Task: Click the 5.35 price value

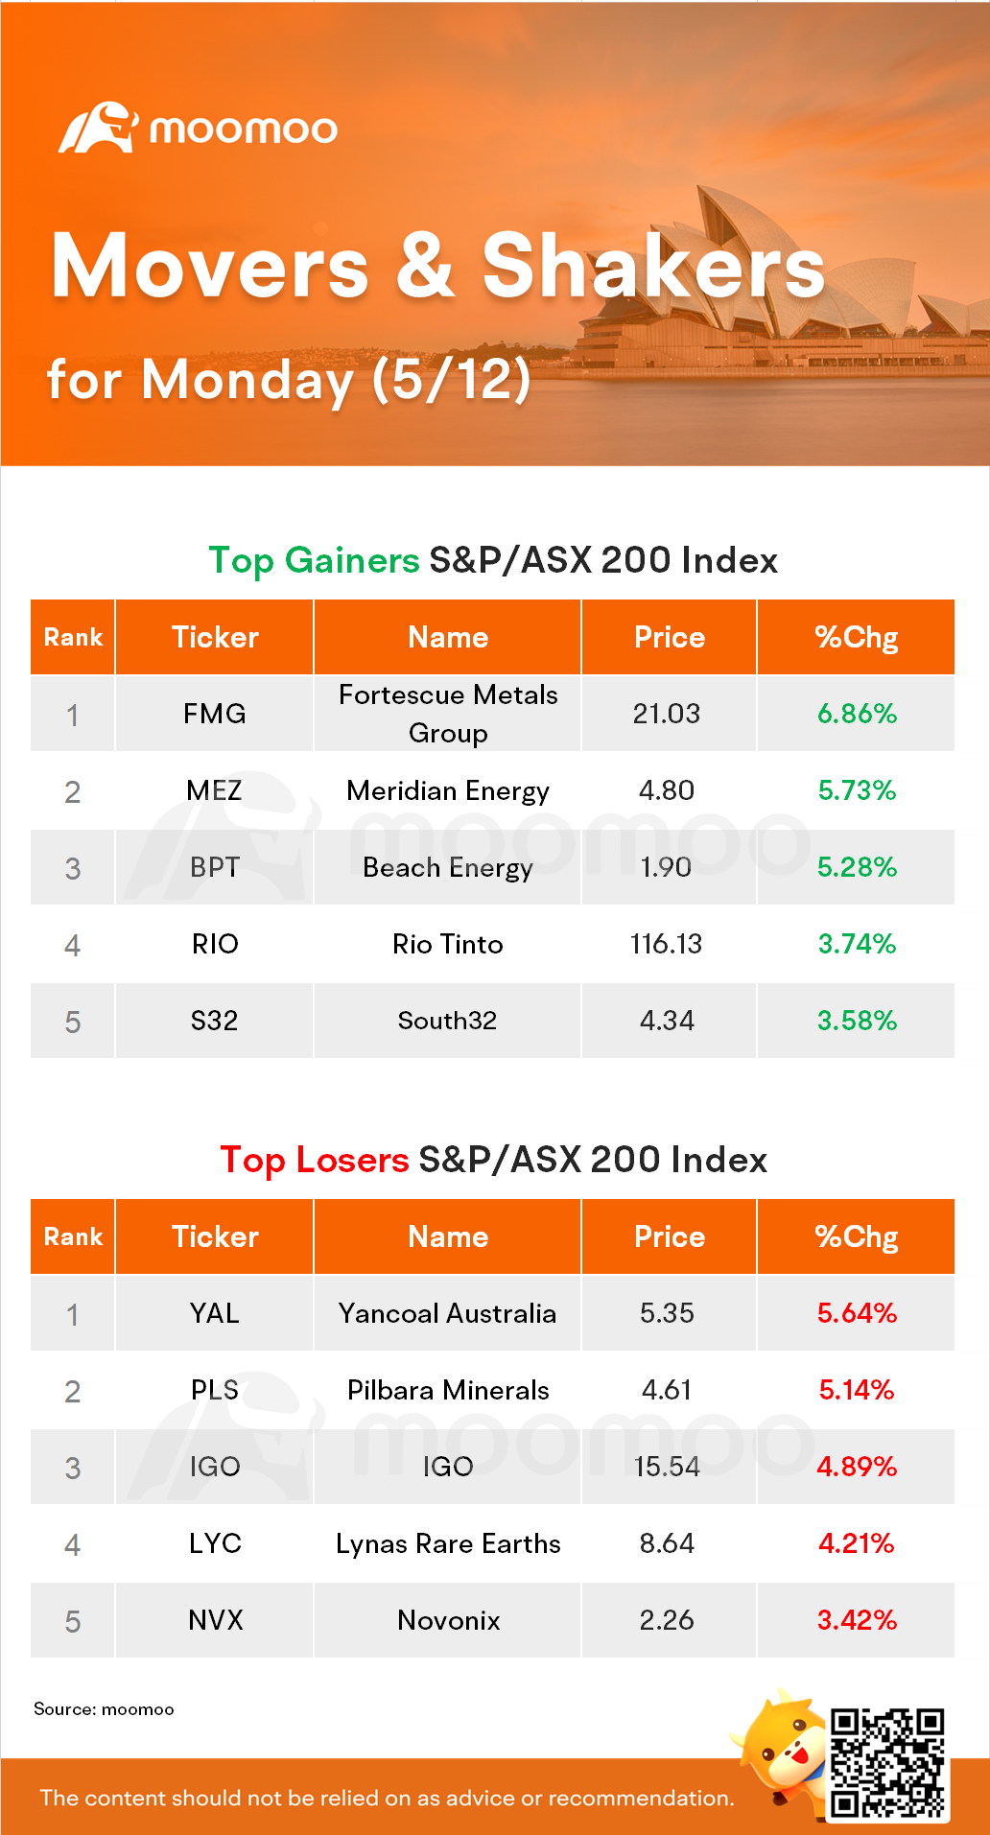Action: 667,1313
